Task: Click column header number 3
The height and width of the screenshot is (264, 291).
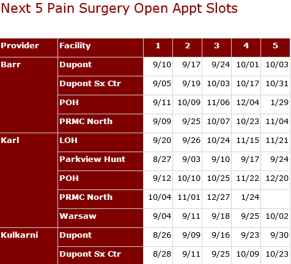Action: pyautogui.click(x=217, y=48)
